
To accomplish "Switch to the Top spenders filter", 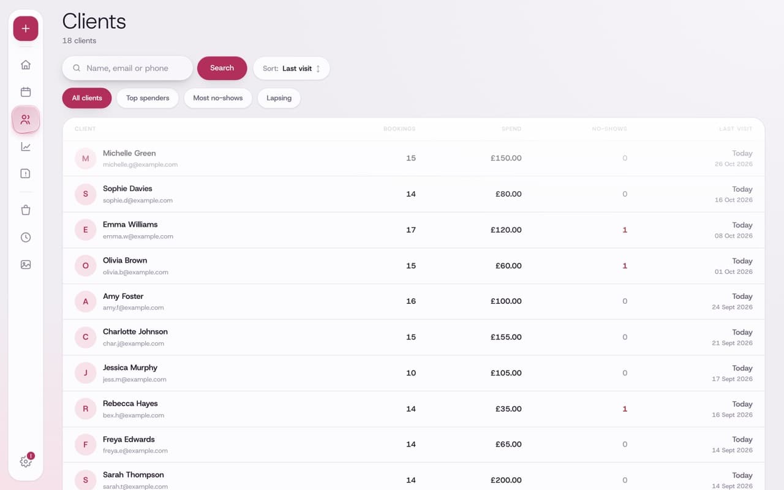I will (148, 98).
